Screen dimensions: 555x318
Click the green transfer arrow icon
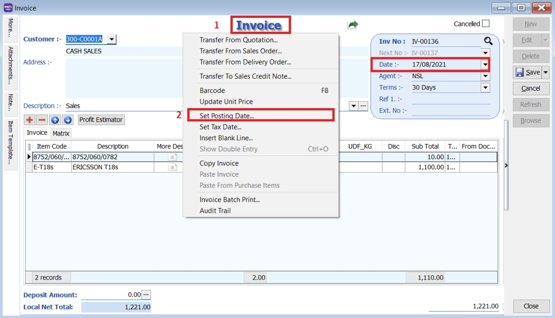click(353, 25)
